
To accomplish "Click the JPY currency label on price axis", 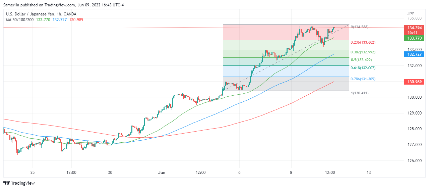I will point(411,14).
